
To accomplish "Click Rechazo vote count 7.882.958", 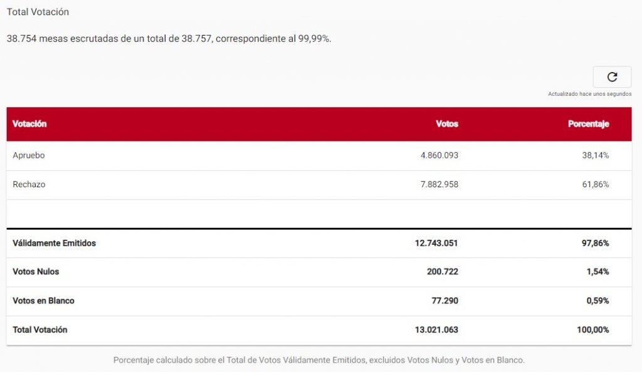I will [439, 185].
